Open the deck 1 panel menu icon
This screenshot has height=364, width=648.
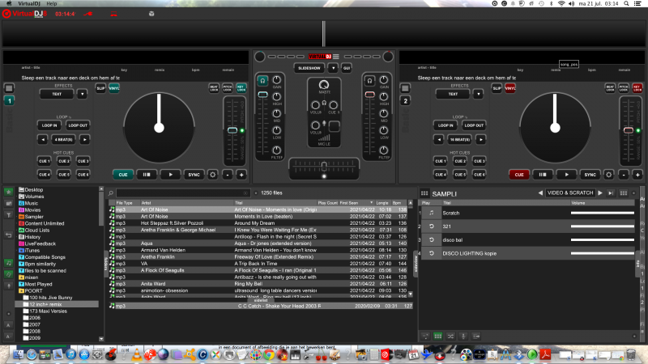pos(9,88)
